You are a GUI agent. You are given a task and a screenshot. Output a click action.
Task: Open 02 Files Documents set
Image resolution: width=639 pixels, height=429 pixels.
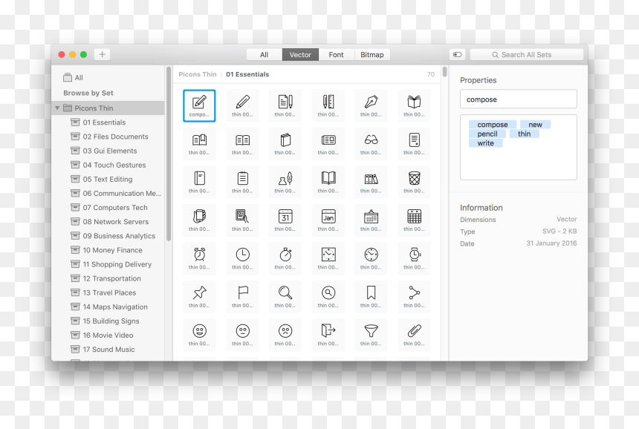tap(108, 137)
